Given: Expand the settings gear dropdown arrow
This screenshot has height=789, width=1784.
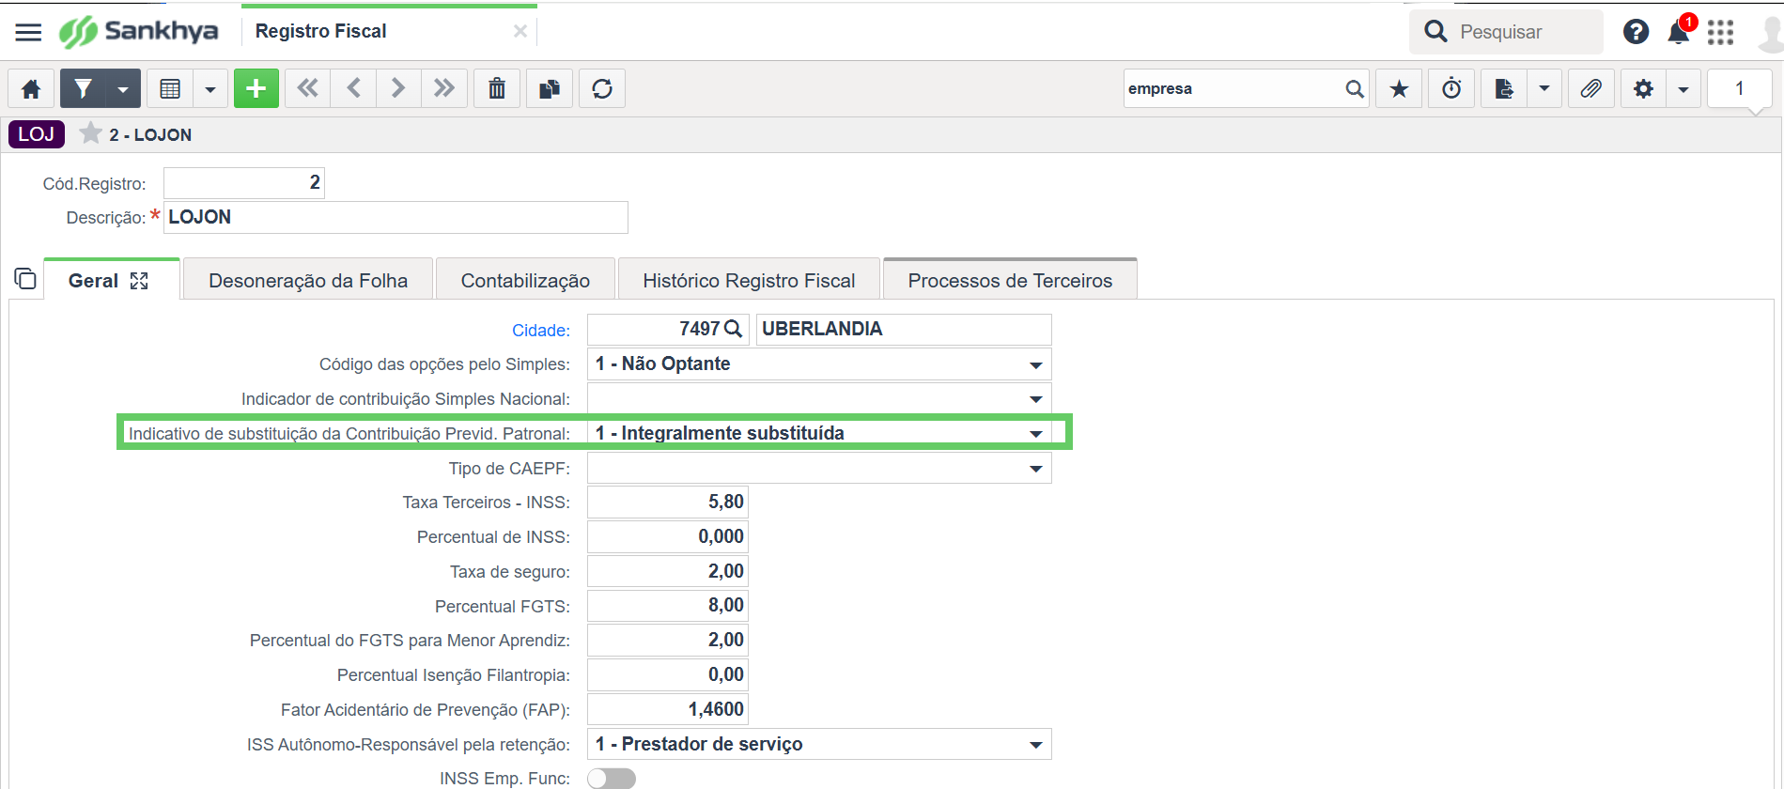Looking at the screenshot, I should [x=1683, y=89].
